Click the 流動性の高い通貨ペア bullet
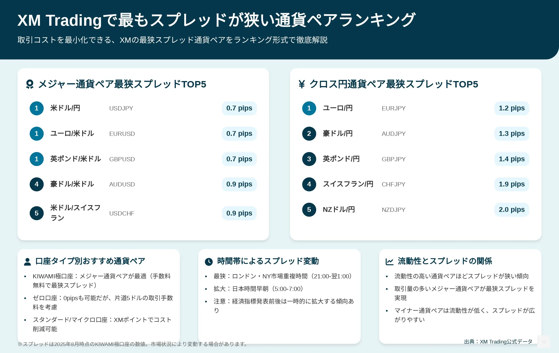 461,276
